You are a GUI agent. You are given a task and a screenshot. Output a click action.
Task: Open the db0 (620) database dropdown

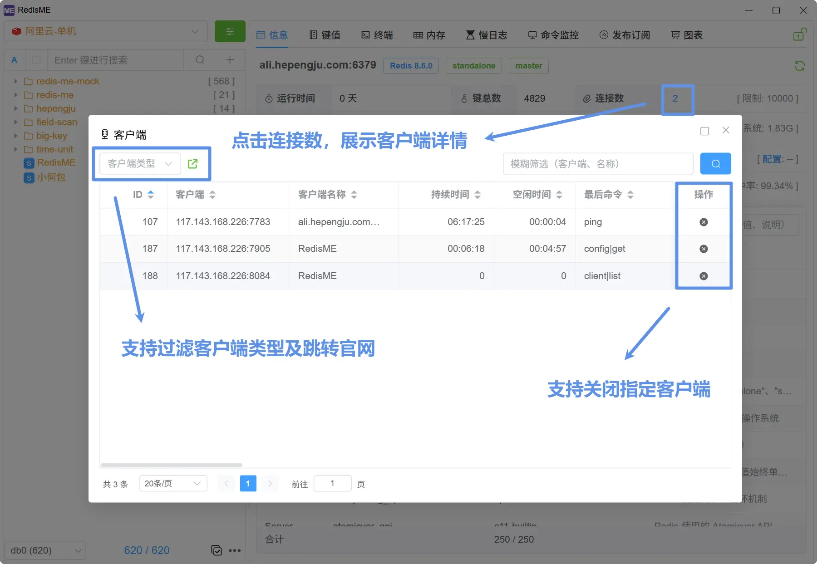(45, 550)
